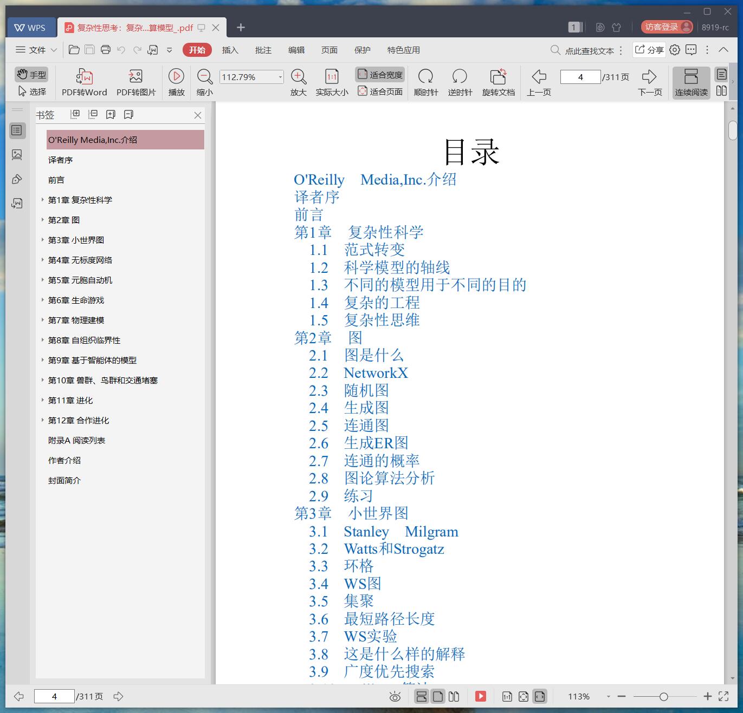Collapse ribbon with up chevron
This screenshot has width=743, height=713.
click(x=723, y=49)
